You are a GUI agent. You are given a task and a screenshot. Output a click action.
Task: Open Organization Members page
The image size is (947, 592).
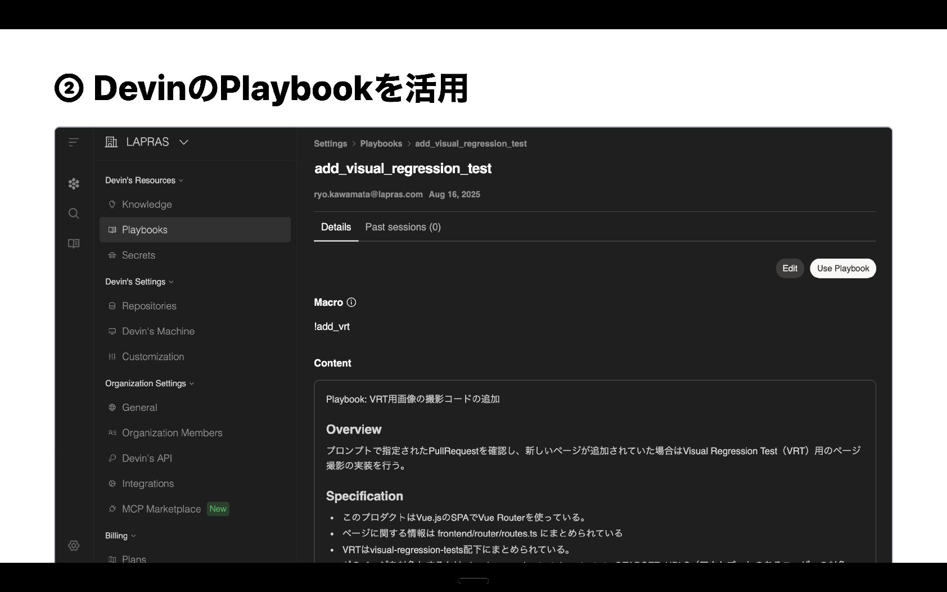(x=195, y=433)
